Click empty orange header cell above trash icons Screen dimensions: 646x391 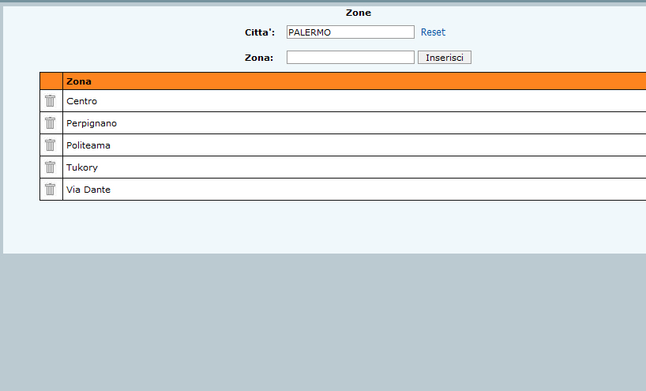tap(51, 81)
